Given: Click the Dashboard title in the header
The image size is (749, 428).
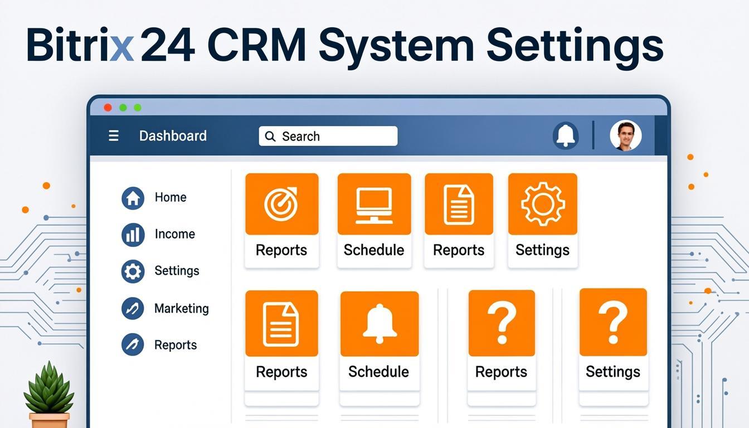Looking at the screenshot, I should [x=173, y=136].
